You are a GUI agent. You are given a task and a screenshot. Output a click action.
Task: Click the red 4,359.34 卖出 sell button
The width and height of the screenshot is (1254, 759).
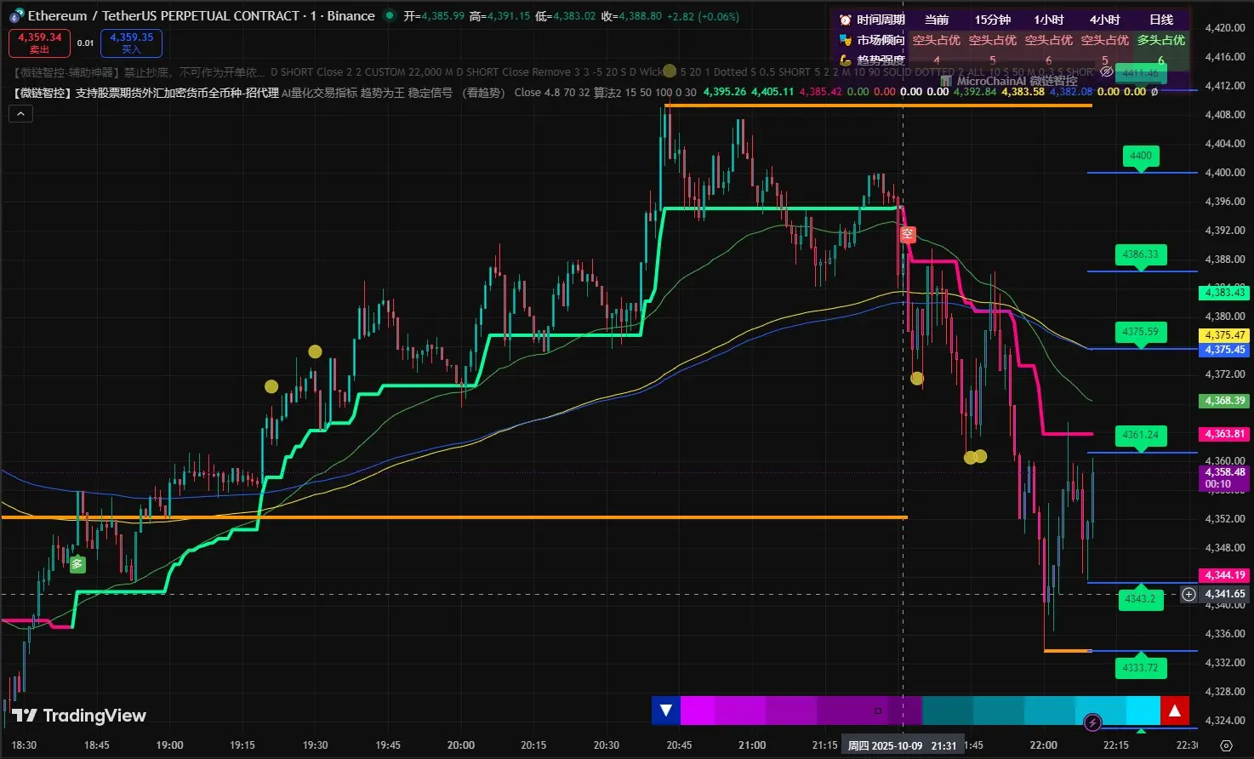click(x=39, y=43)
